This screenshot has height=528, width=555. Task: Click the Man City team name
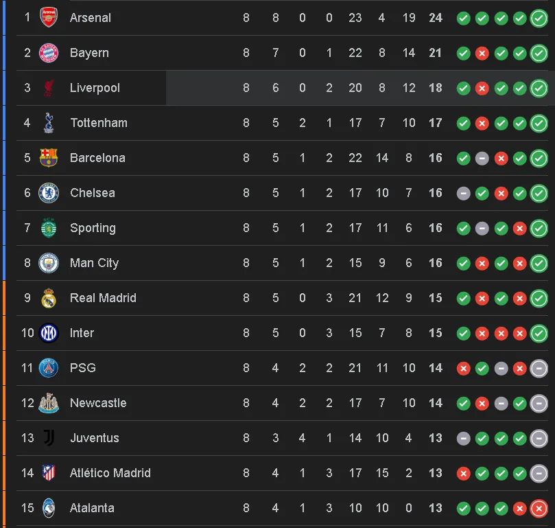coord(94,263)
